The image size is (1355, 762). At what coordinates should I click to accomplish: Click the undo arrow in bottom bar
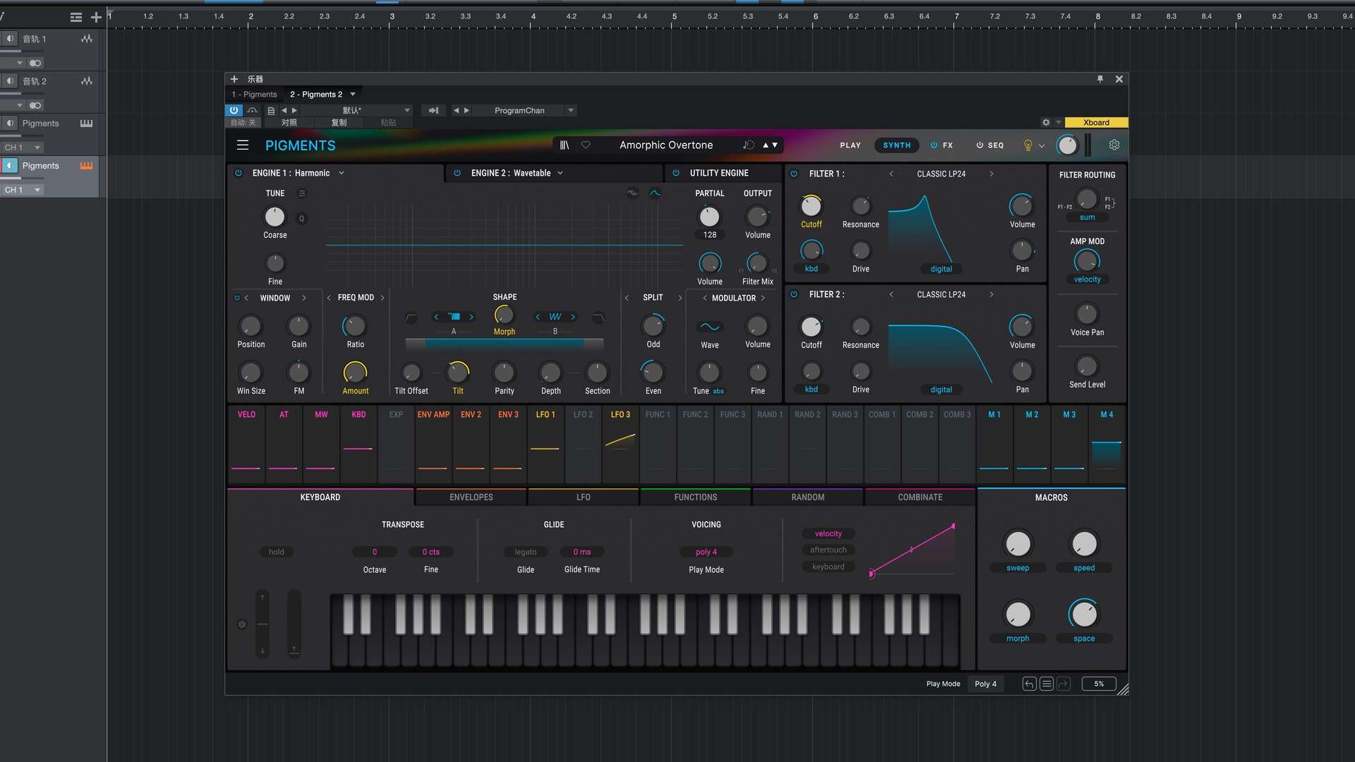coord(1030,684)
